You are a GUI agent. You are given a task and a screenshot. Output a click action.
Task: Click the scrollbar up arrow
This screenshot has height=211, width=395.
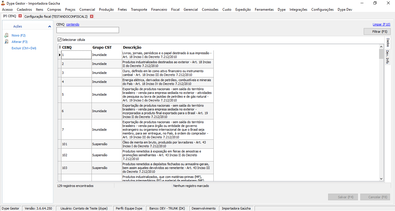click(381, 47)
